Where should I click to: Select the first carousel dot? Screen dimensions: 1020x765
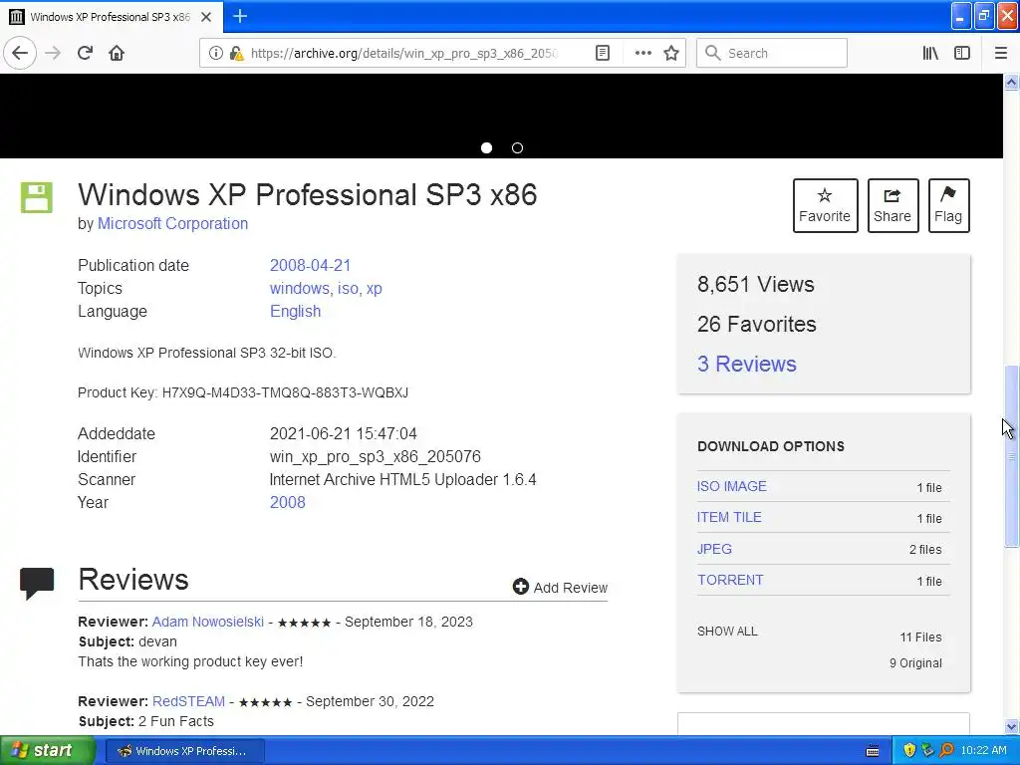486,148
